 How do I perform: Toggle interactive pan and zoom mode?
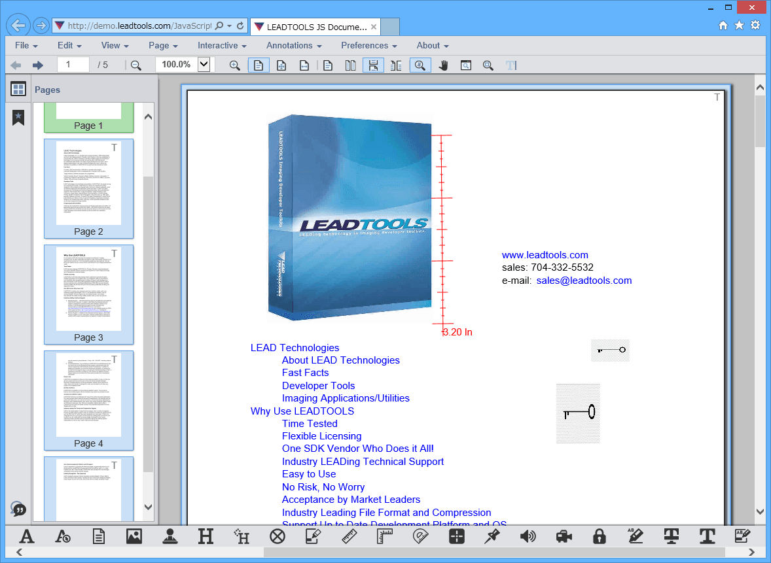420,65
